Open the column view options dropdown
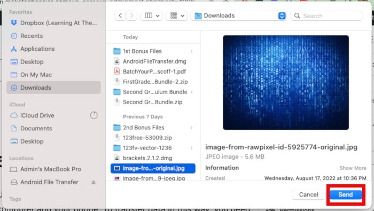 151,15
